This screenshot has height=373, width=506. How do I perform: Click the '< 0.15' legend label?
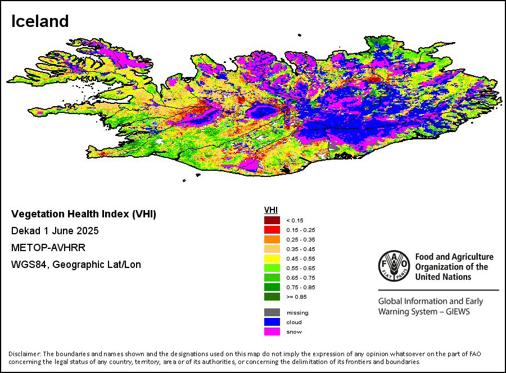point(295,221)
